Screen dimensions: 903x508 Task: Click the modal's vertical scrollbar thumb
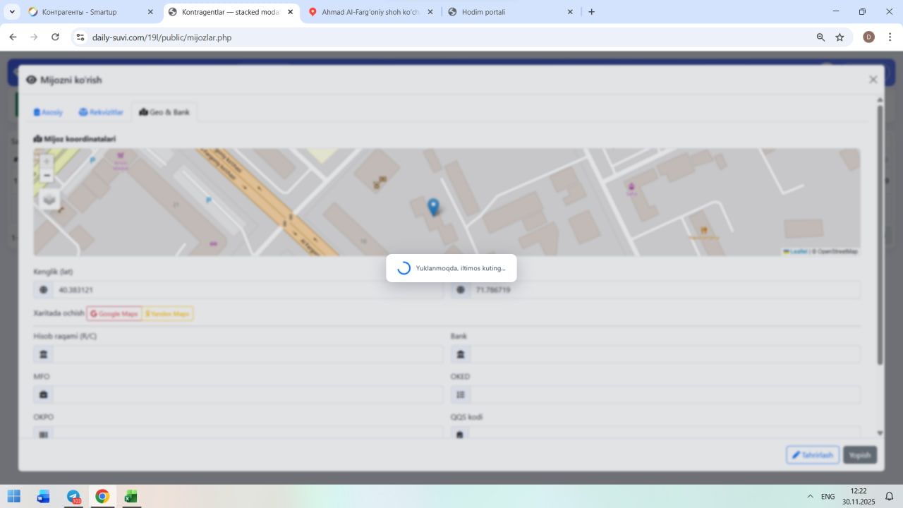[880, 235]
